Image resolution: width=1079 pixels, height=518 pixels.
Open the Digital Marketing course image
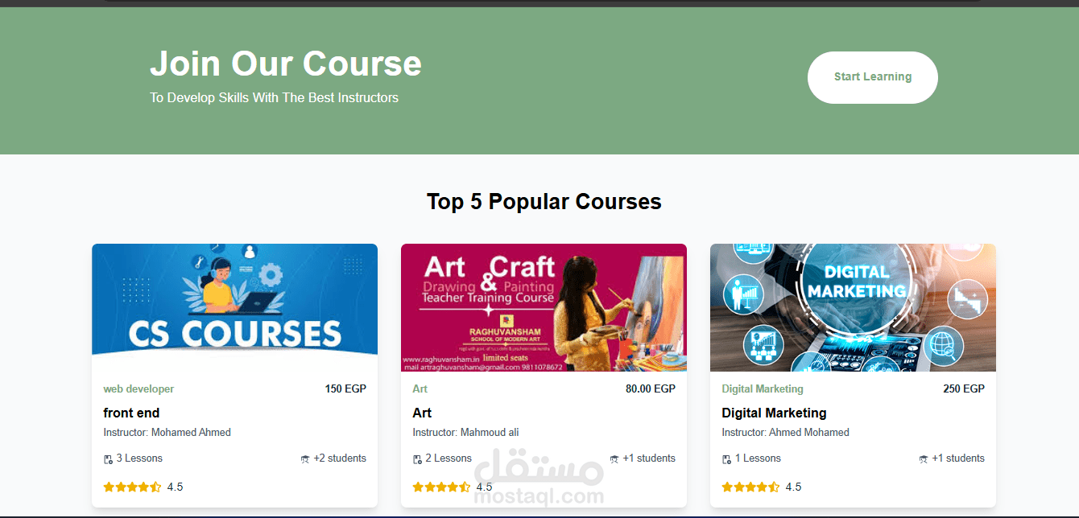[x=853, y=307]
